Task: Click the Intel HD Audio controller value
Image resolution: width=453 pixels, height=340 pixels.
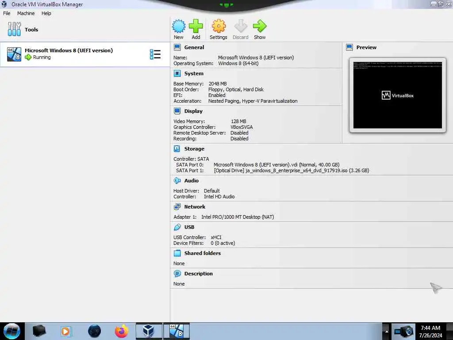Action: (x=219, y=197)
